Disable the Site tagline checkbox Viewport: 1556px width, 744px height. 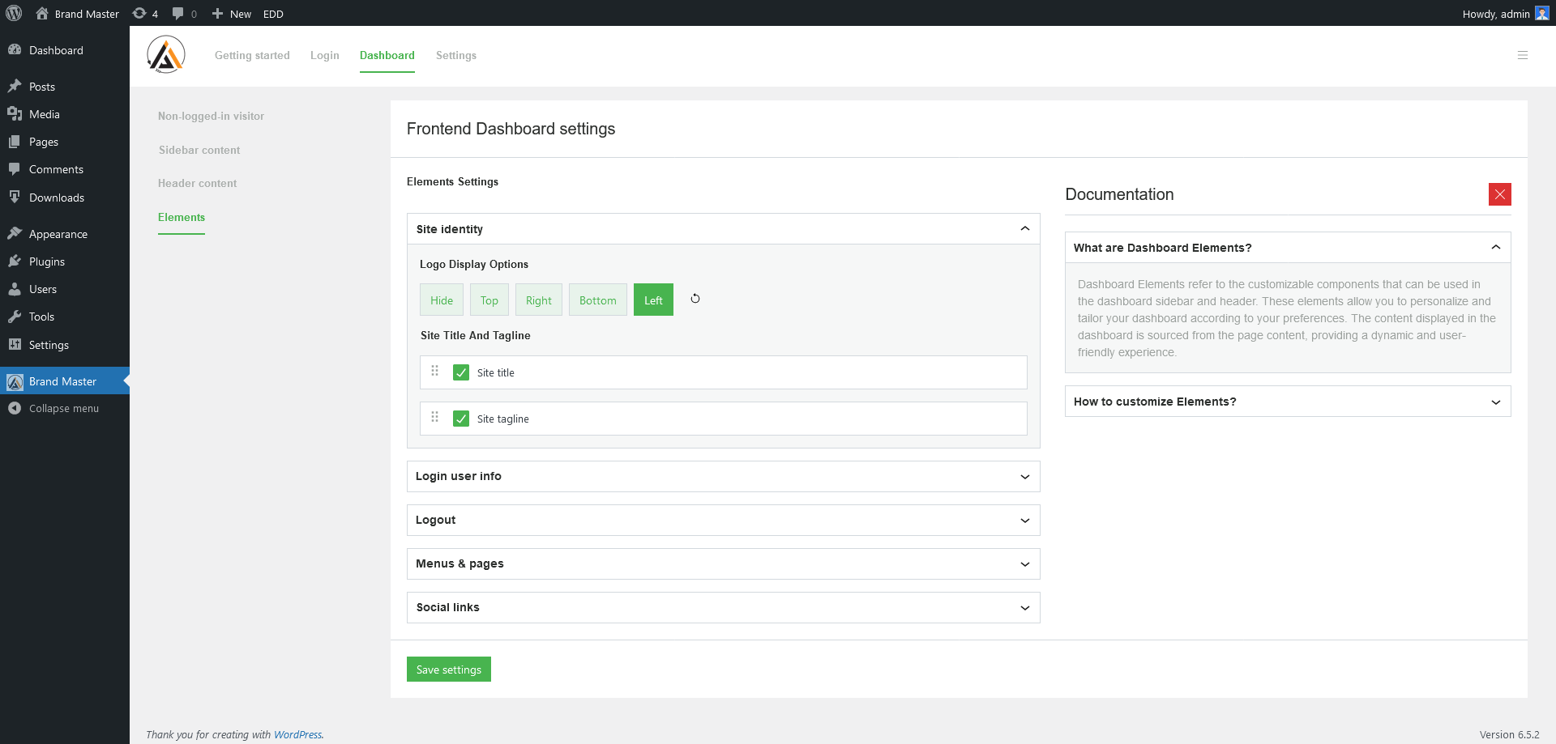pyautogui.click(x=460, y=419)
